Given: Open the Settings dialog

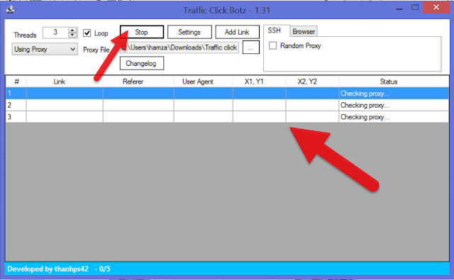Looking at the screenshot, I should 189,32.
